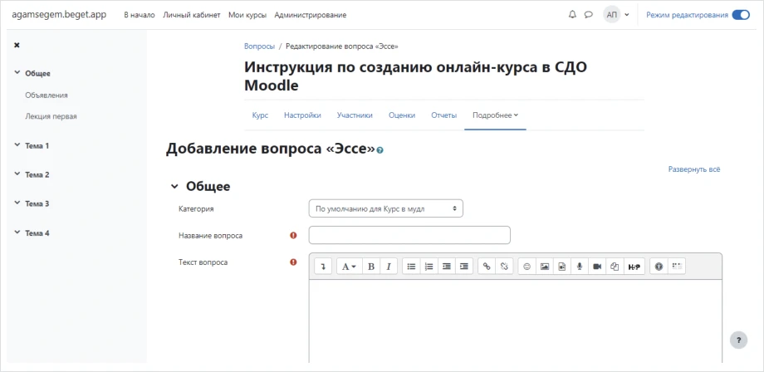Run the accessibility checker

(x=659, y=267)
